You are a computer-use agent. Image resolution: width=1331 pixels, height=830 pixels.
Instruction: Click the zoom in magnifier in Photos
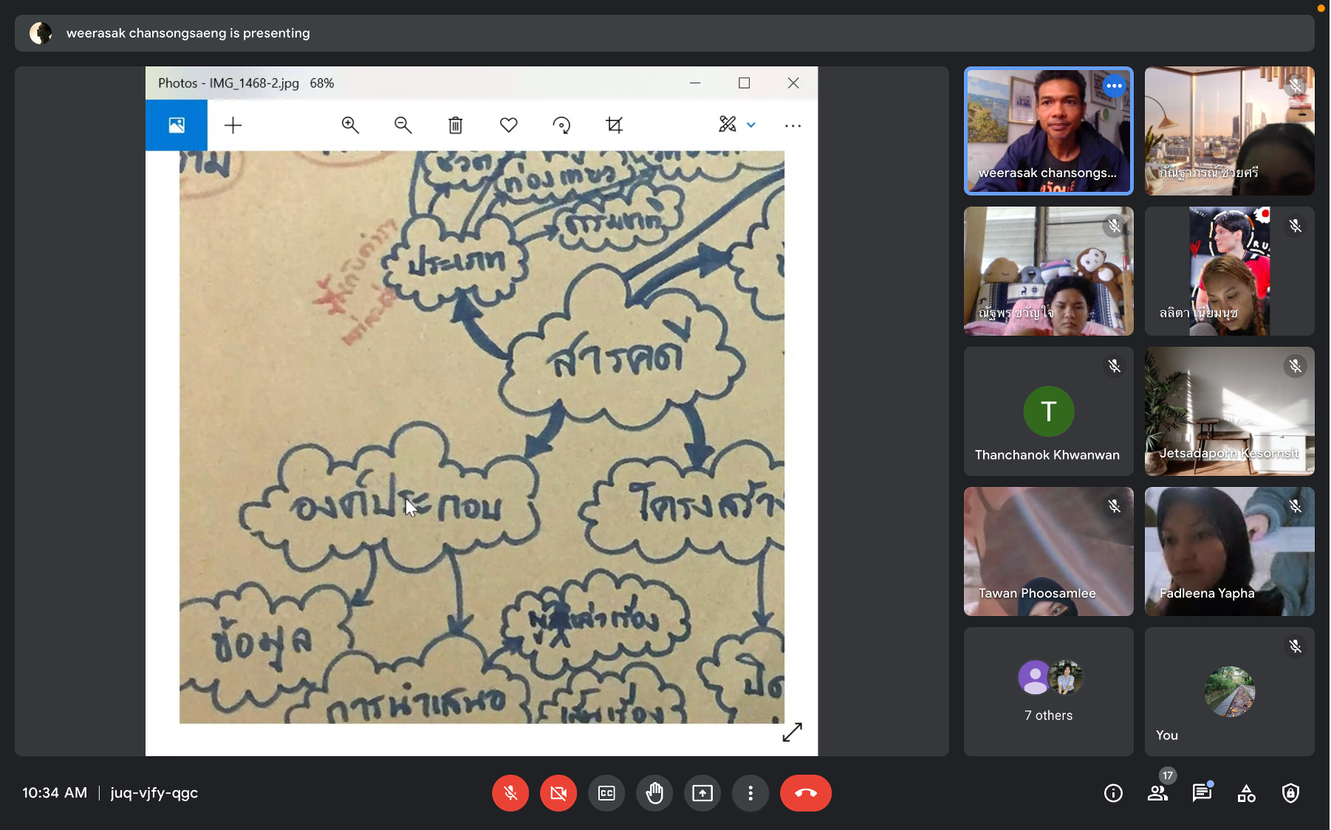350,125
